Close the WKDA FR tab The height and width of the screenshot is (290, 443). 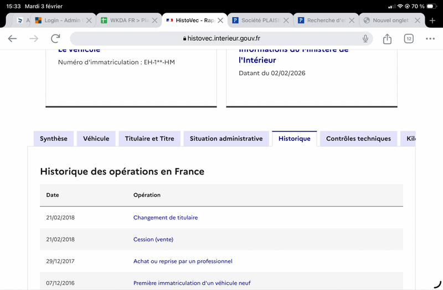pos(154,20)
